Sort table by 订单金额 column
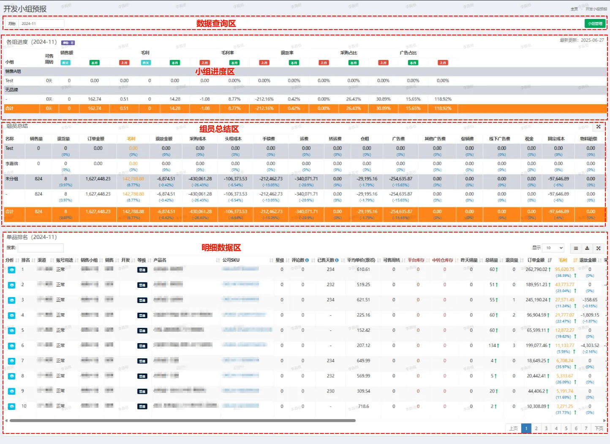Viewport: 610px width, 444px height. click(x=536, y=260)
